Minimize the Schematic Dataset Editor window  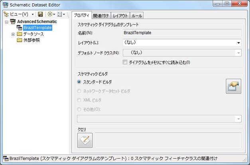(218, 4)
